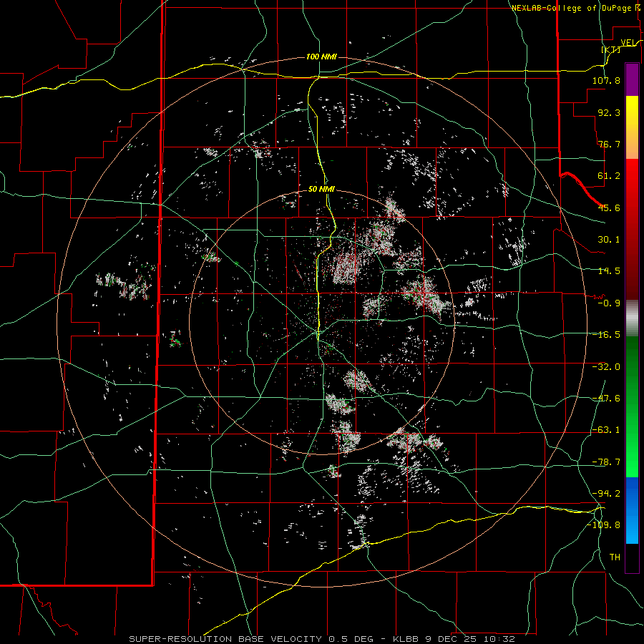Screen dimensions: 644x644
Task: Select the 92.3 value on velocity scale
Action: pyautogui.click(x=609, y=112)
